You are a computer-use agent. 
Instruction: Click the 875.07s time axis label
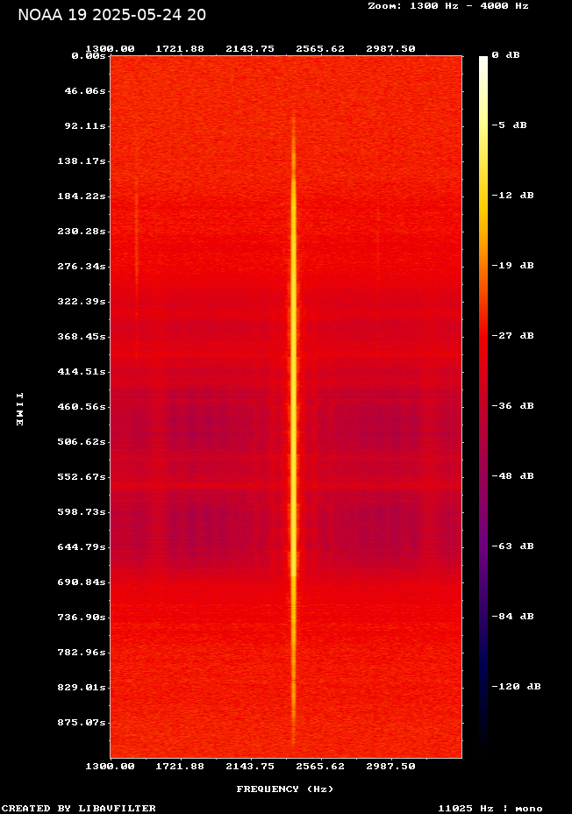82,723
